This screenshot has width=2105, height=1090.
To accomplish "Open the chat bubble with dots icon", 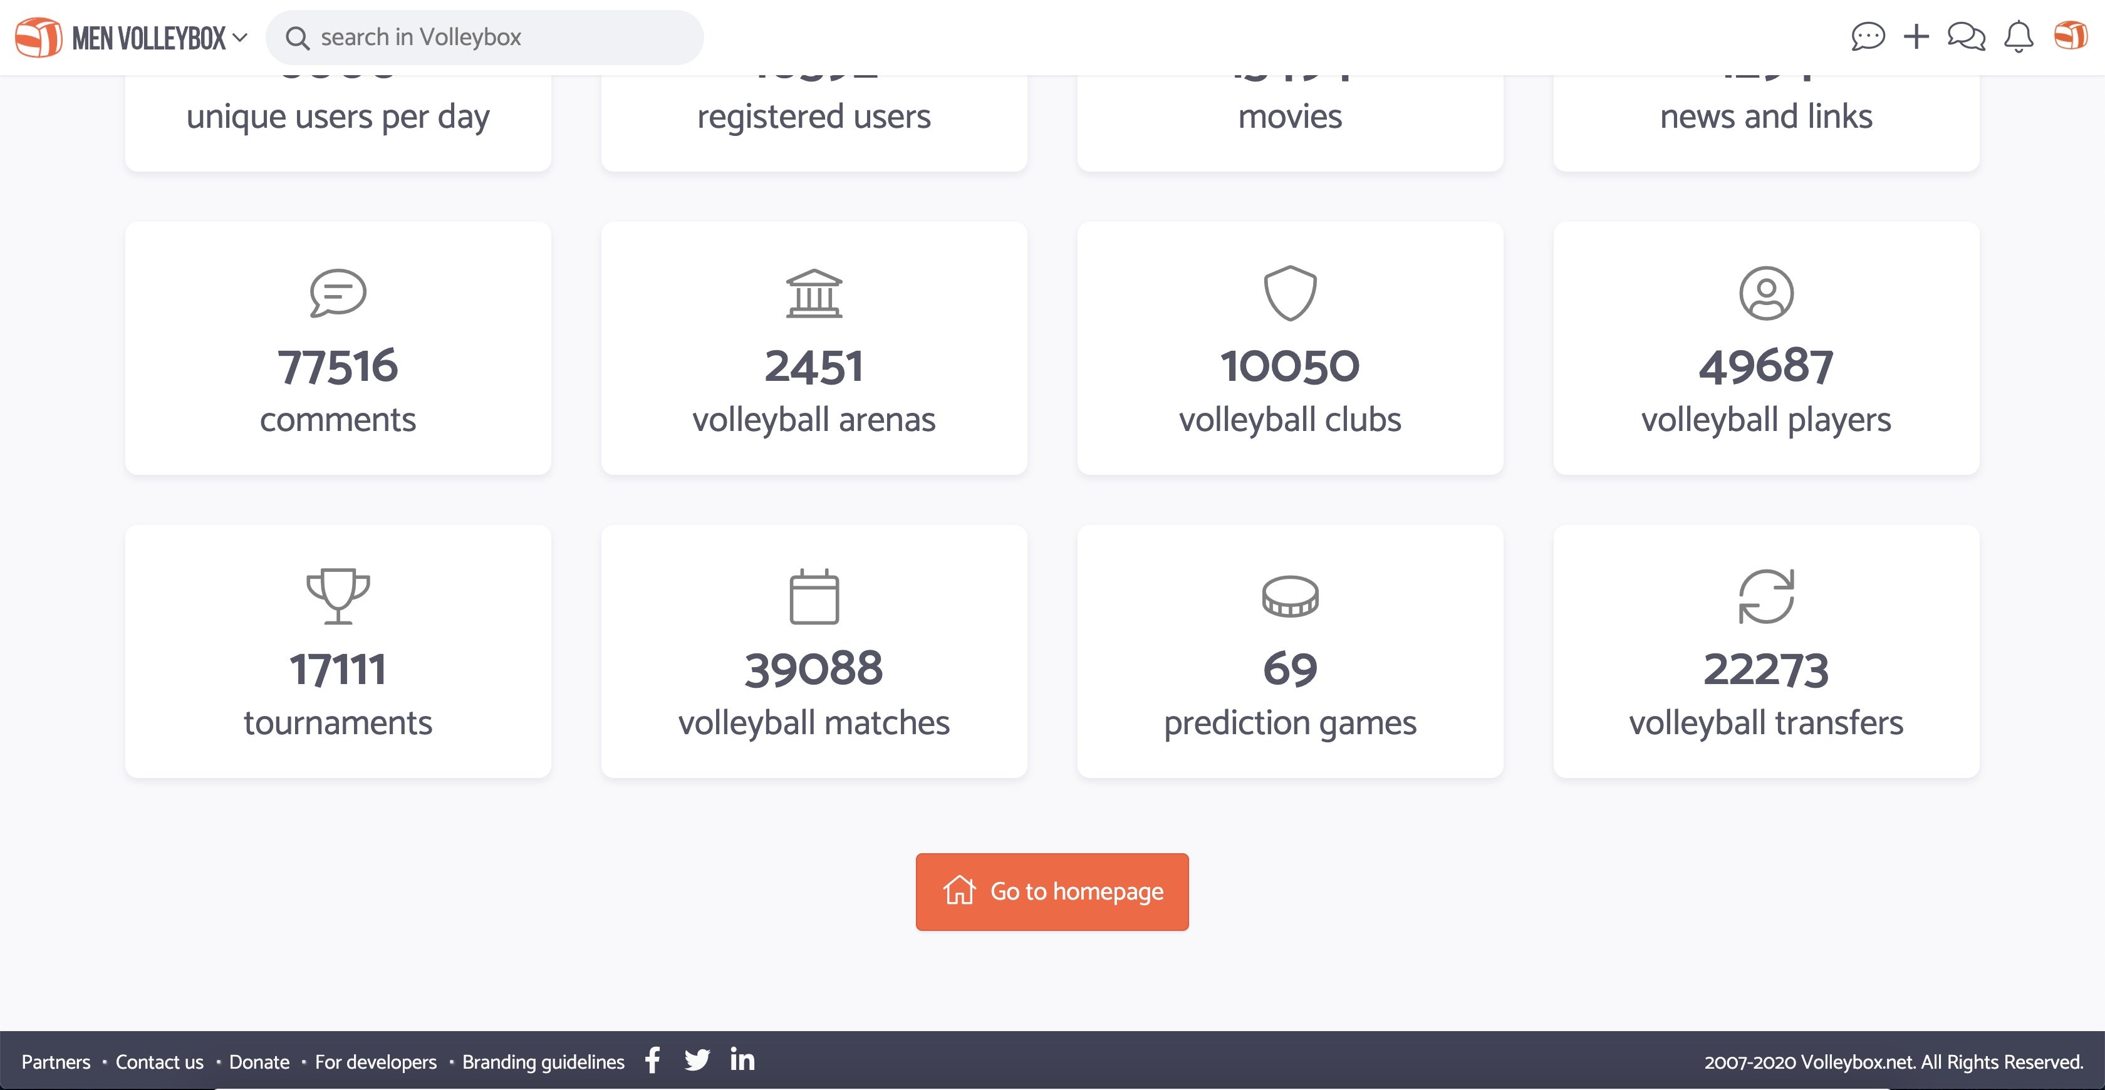I will (1868, 37).
